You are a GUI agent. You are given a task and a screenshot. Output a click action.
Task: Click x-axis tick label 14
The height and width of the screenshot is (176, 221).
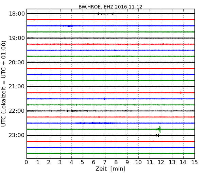[183, 162]
